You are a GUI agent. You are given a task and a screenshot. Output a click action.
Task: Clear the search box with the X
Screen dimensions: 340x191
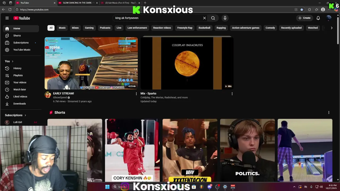tap(205, 18)
